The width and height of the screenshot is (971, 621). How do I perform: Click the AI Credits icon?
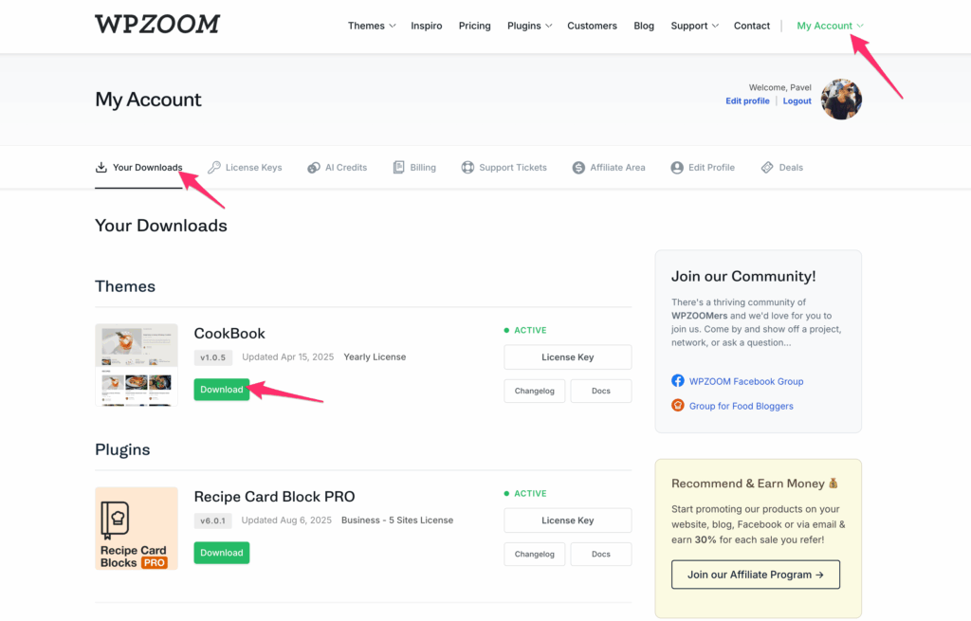coord(314,168)
